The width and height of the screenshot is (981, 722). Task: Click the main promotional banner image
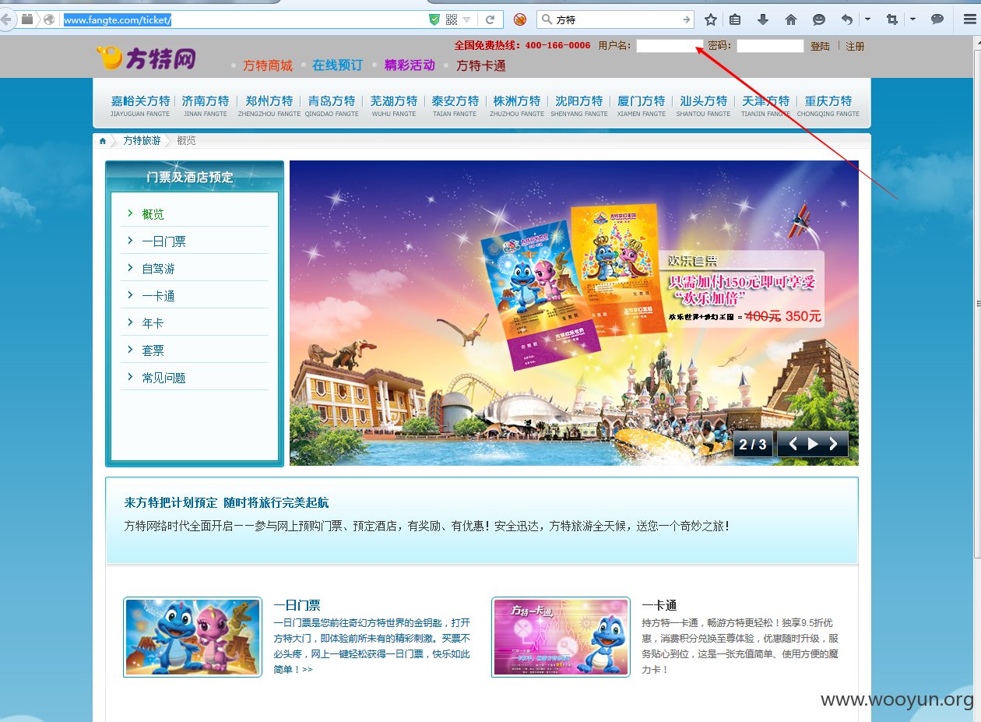574,313
